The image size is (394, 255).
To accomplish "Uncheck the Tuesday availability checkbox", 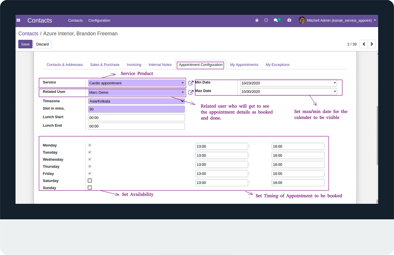I will (90, 152).
